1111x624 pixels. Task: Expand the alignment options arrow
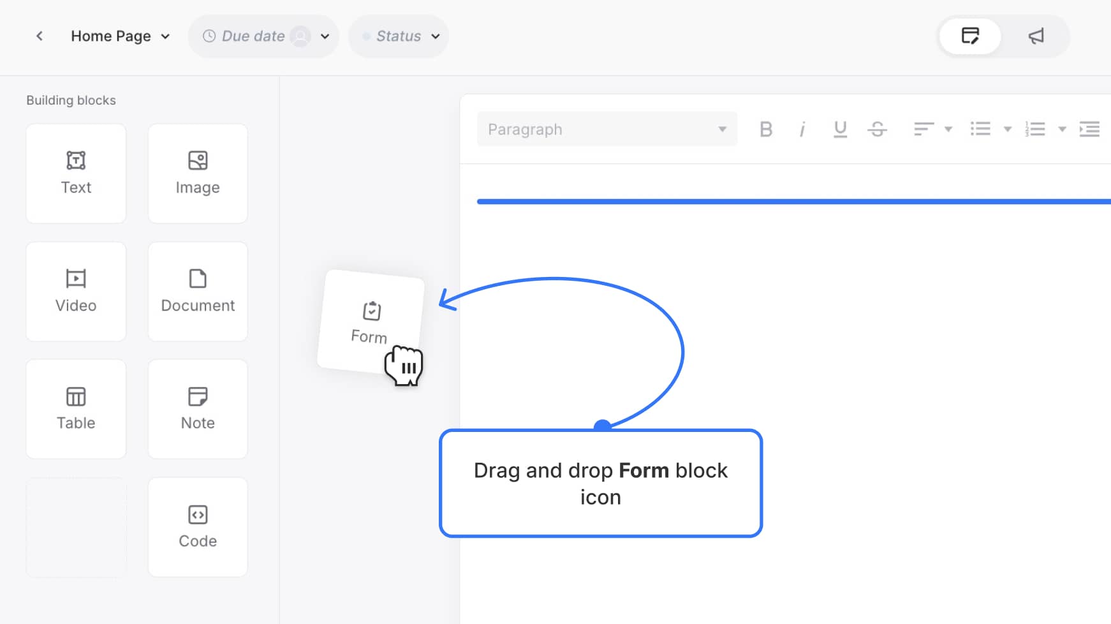[x=948, y=130]
